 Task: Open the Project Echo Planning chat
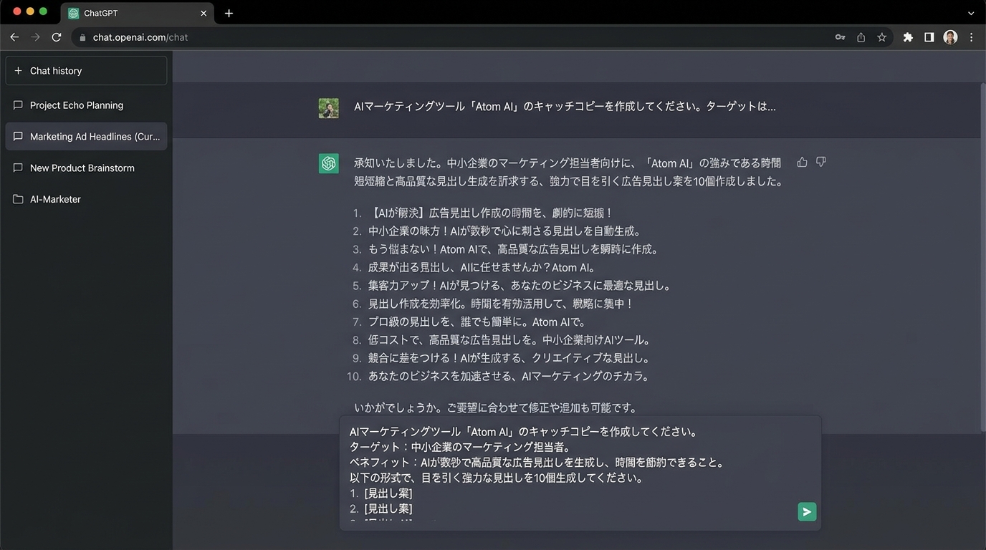pos(76,105)
